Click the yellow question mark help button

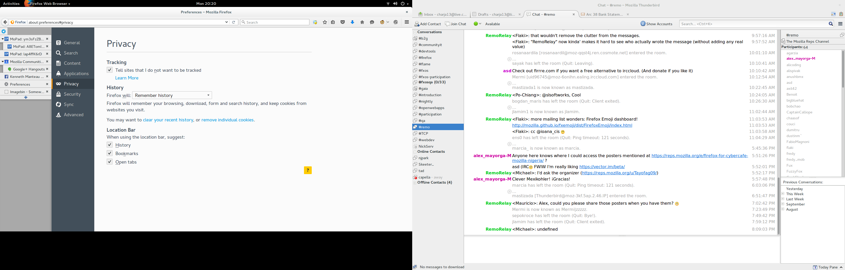coord(308,170)
